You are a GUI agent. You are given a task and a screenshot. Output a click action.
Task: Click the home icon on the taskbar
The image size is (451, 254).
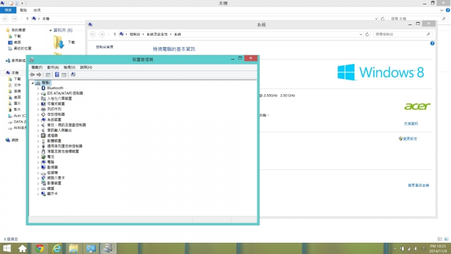coord(23,248)
